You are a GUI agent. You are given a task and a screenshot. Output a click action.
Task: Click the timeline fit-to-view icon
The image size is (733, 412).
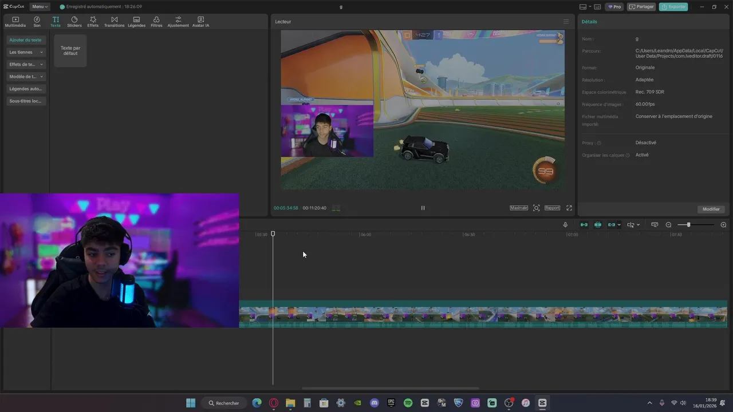pyautogui.click(x=655, y=225)
